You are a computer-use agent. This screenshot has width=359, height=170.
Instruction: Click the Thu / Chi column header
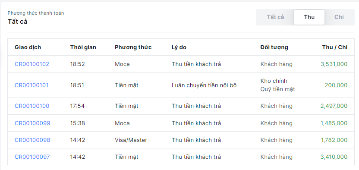coord(334,47)
